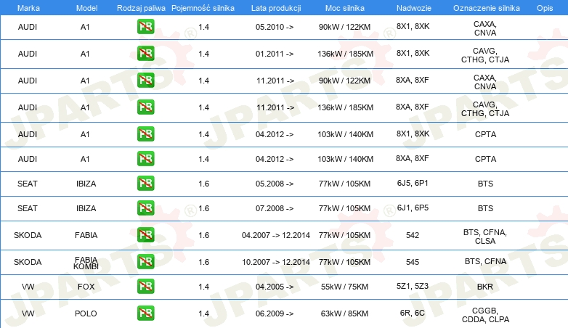The image size is (568, 328).
Task: Click the Rodzaj paliwa column header
Action: pyautogui.click(x=141, y=8)
